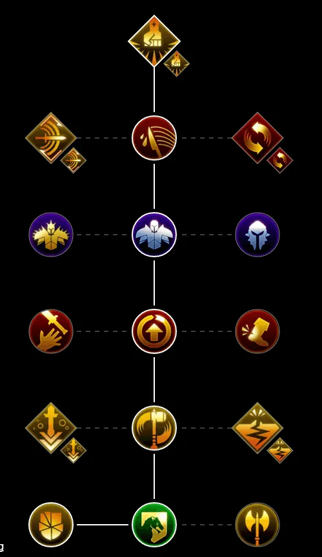Select the double-bladed axe gold node
322x557 pixels.
[257, 525]
